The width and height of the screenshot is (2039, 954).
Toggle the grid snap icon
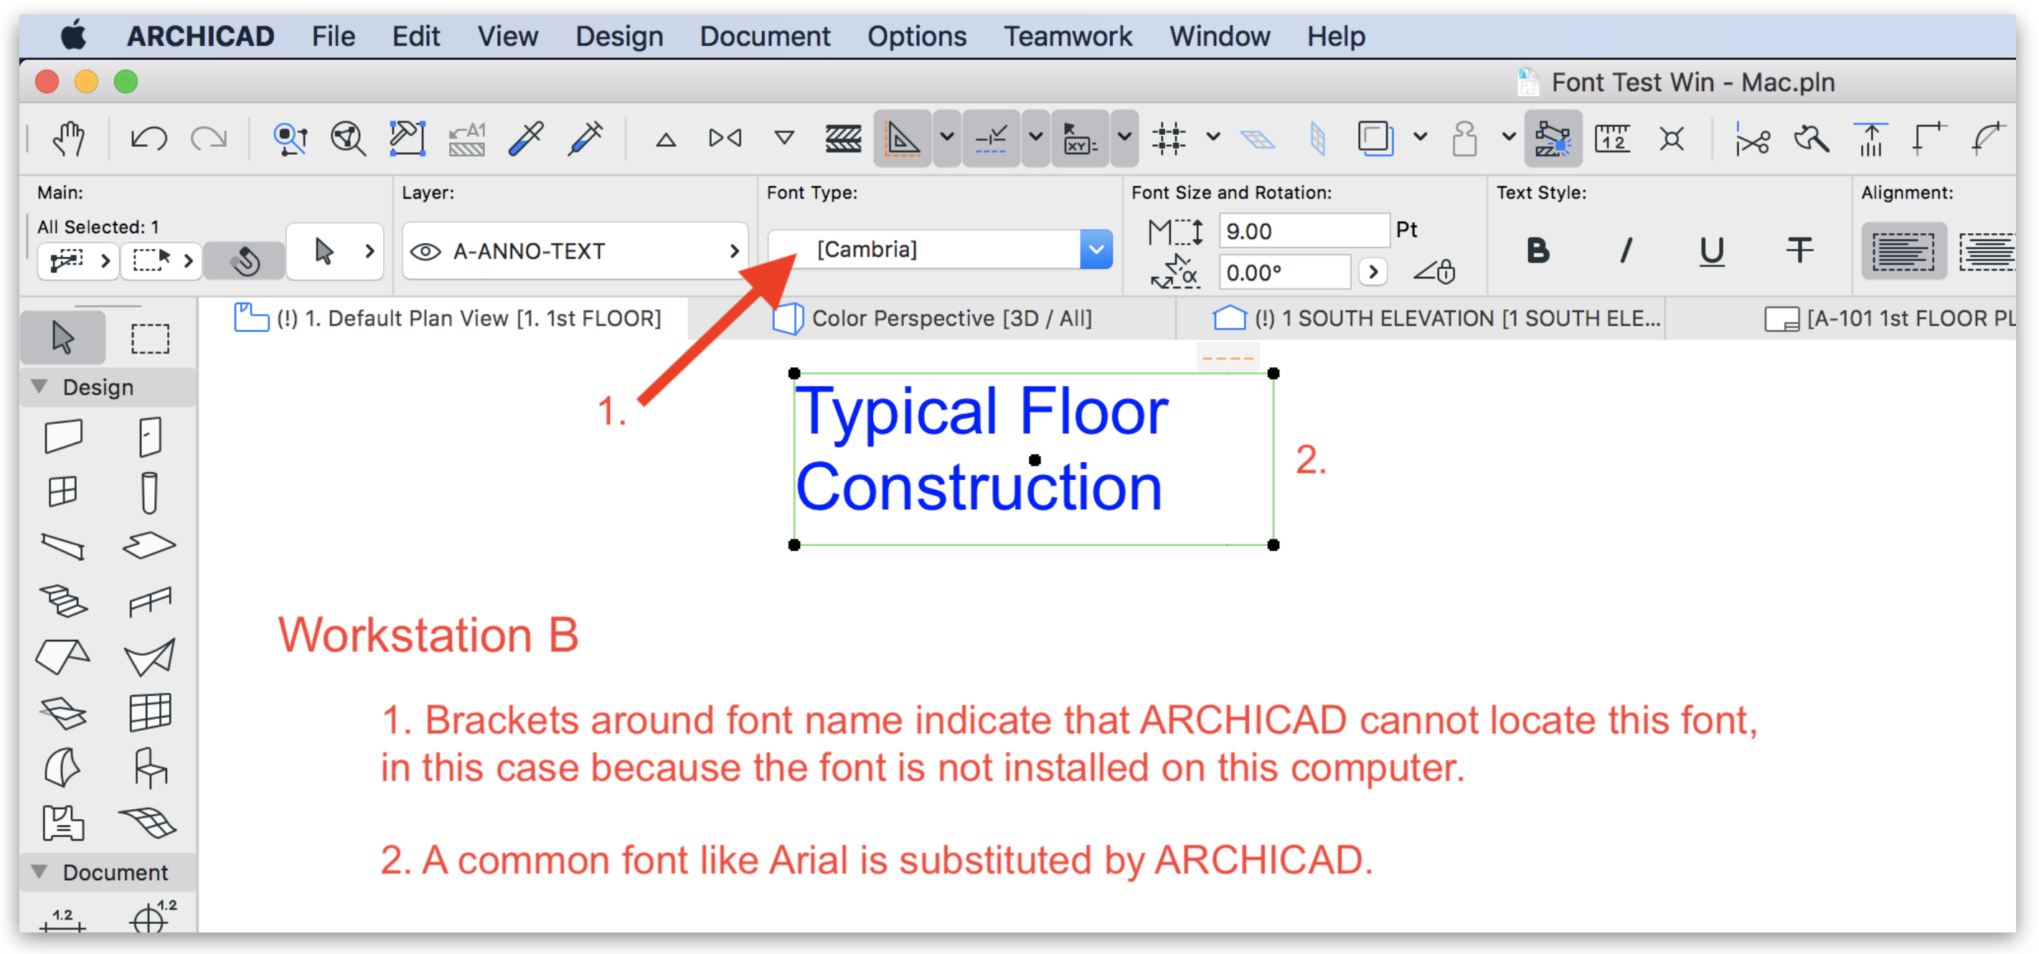point(1168,138)
